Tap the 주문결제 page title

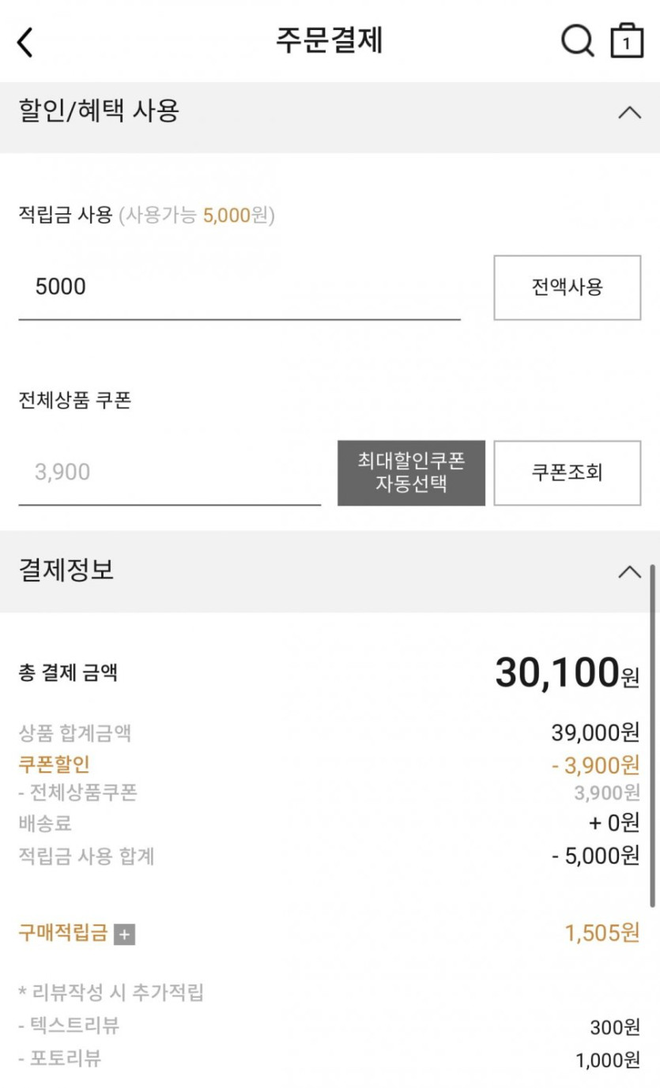[x=329, y=40]
